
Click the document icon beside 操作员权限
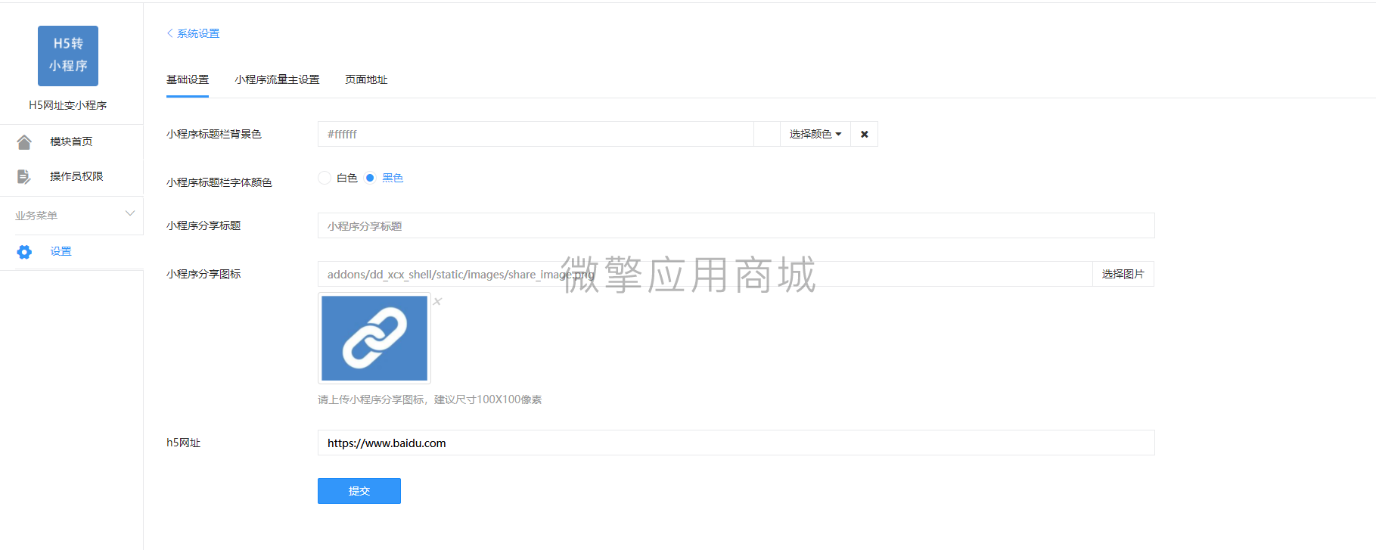(24, 176)
